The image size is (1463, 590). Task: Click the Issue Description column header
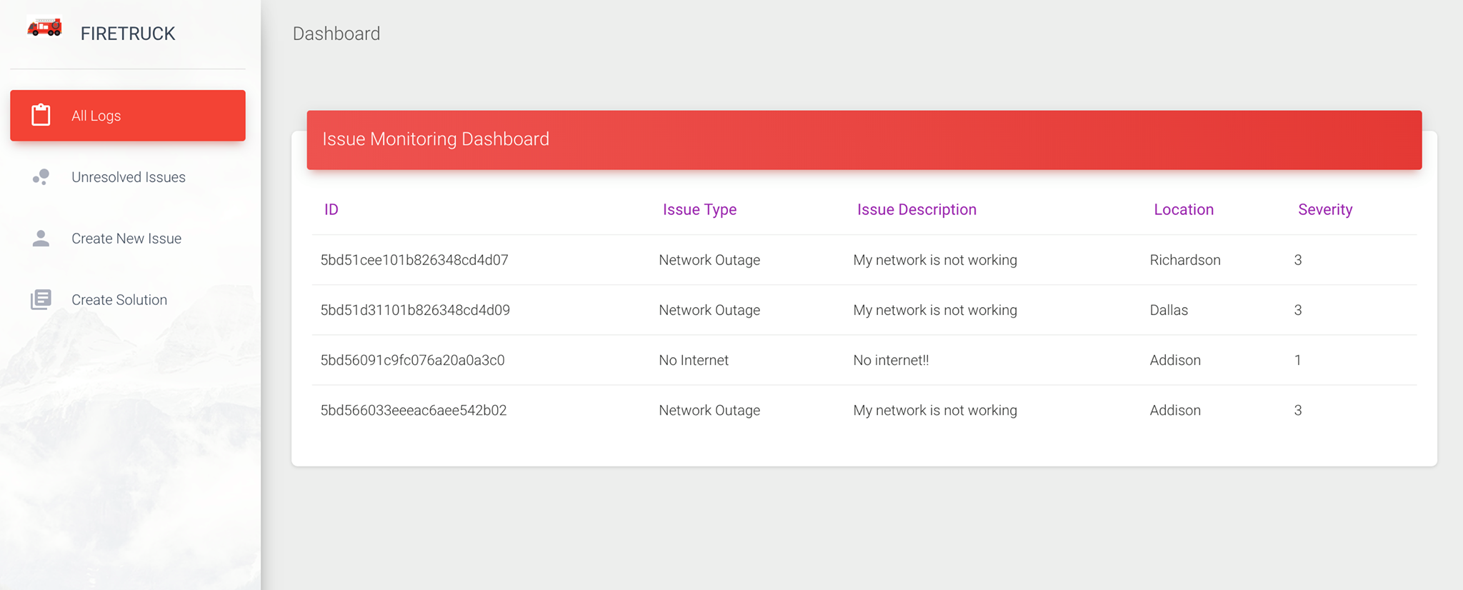[x=917, y=209]
